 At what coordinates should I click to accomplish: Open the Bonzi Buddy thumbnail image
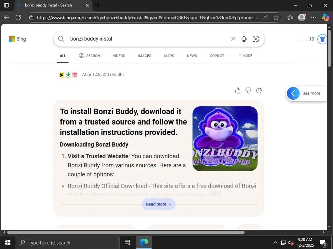[x=225, y=139]
